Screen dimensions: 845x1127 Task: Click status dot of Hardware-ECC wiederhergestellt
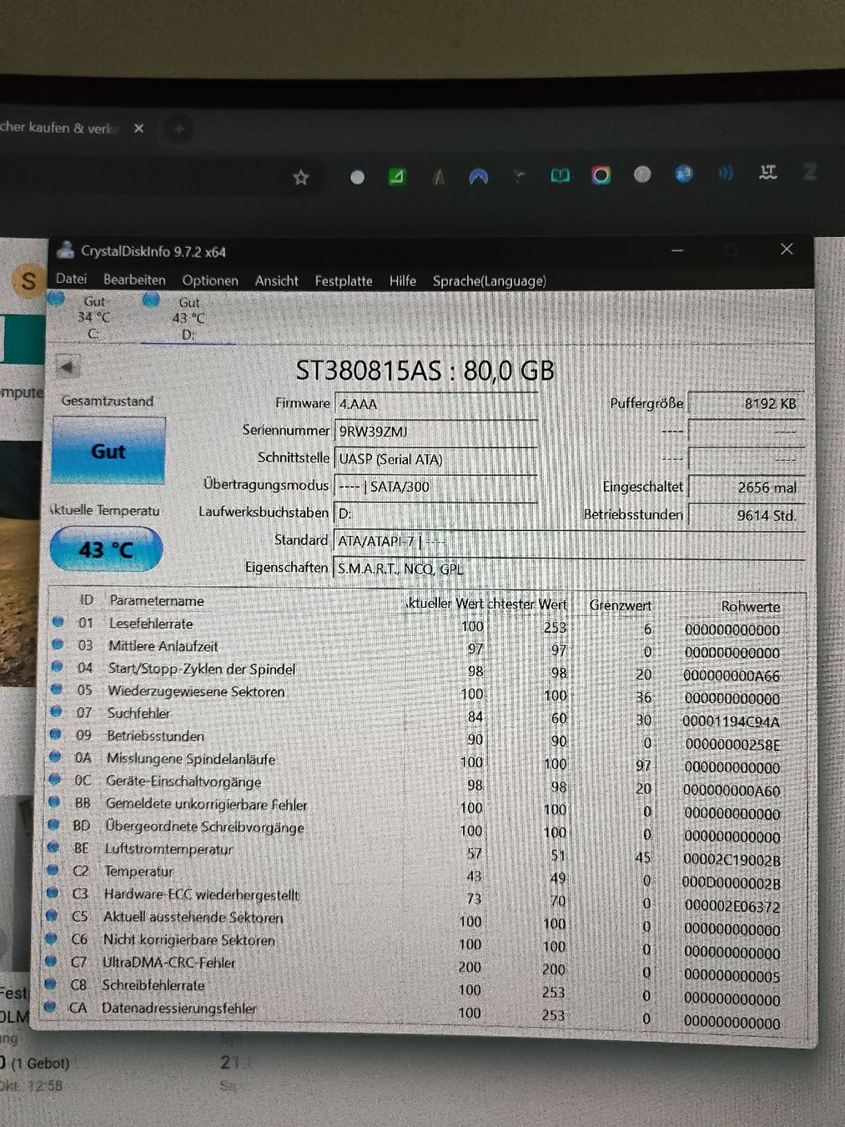pos(53,892)
